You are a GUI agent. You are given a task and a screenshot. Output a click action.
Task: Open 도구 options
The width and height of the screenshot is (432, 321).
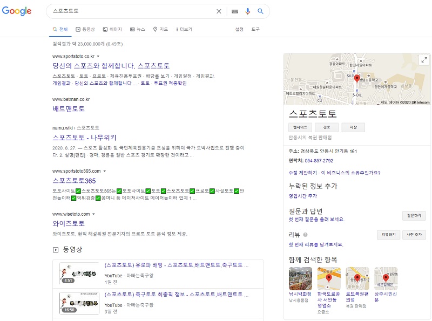pyautogui.click(x=255, y=29)
